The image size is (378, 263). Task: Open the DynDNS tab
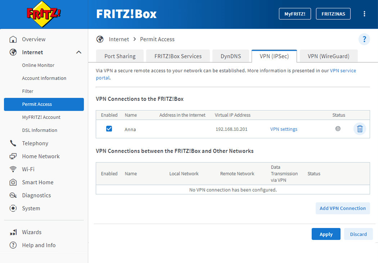click(x=231, y=56)
